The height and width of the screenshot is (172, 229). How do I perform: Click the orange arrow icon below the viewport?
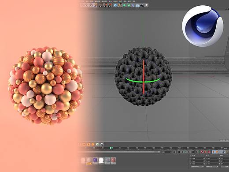click(x=89, y=144)
